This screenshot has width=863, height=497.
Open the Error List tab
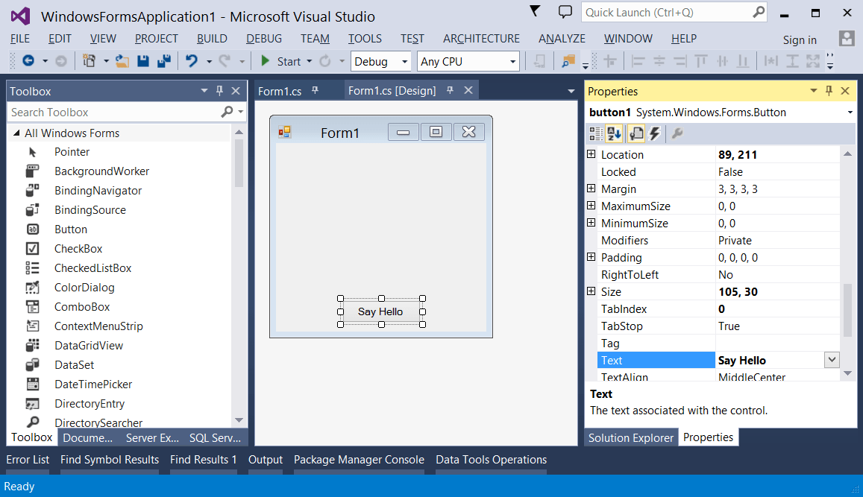tap(28, 460)
